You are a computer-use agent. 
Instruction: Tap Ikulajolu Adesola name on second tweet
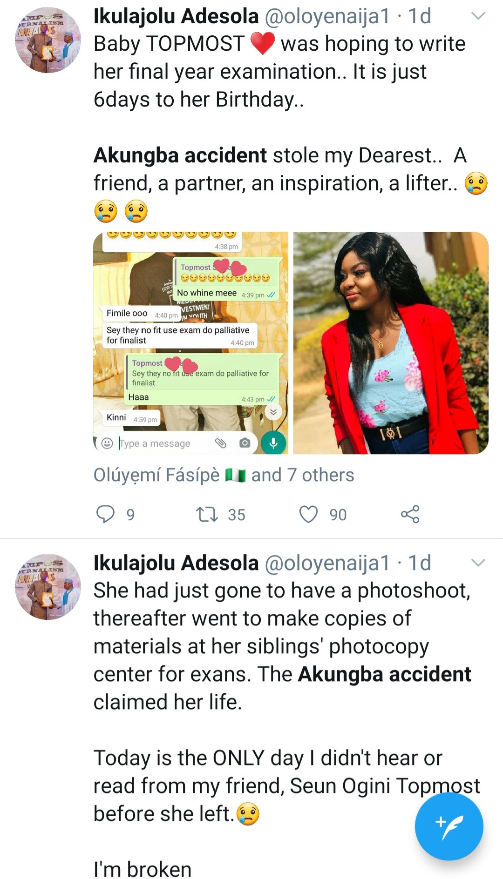coord(176,563)
